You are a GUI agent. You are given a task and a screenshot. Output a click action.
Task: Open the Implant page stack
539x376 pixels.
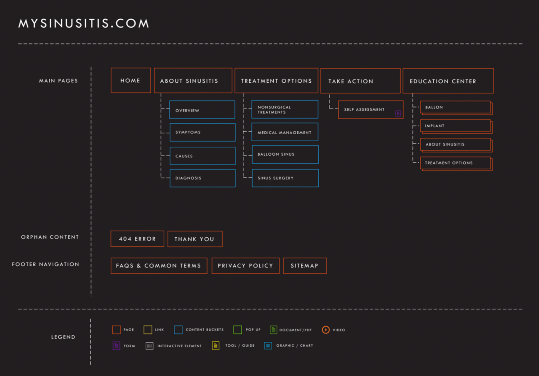[x=456, y=126]
